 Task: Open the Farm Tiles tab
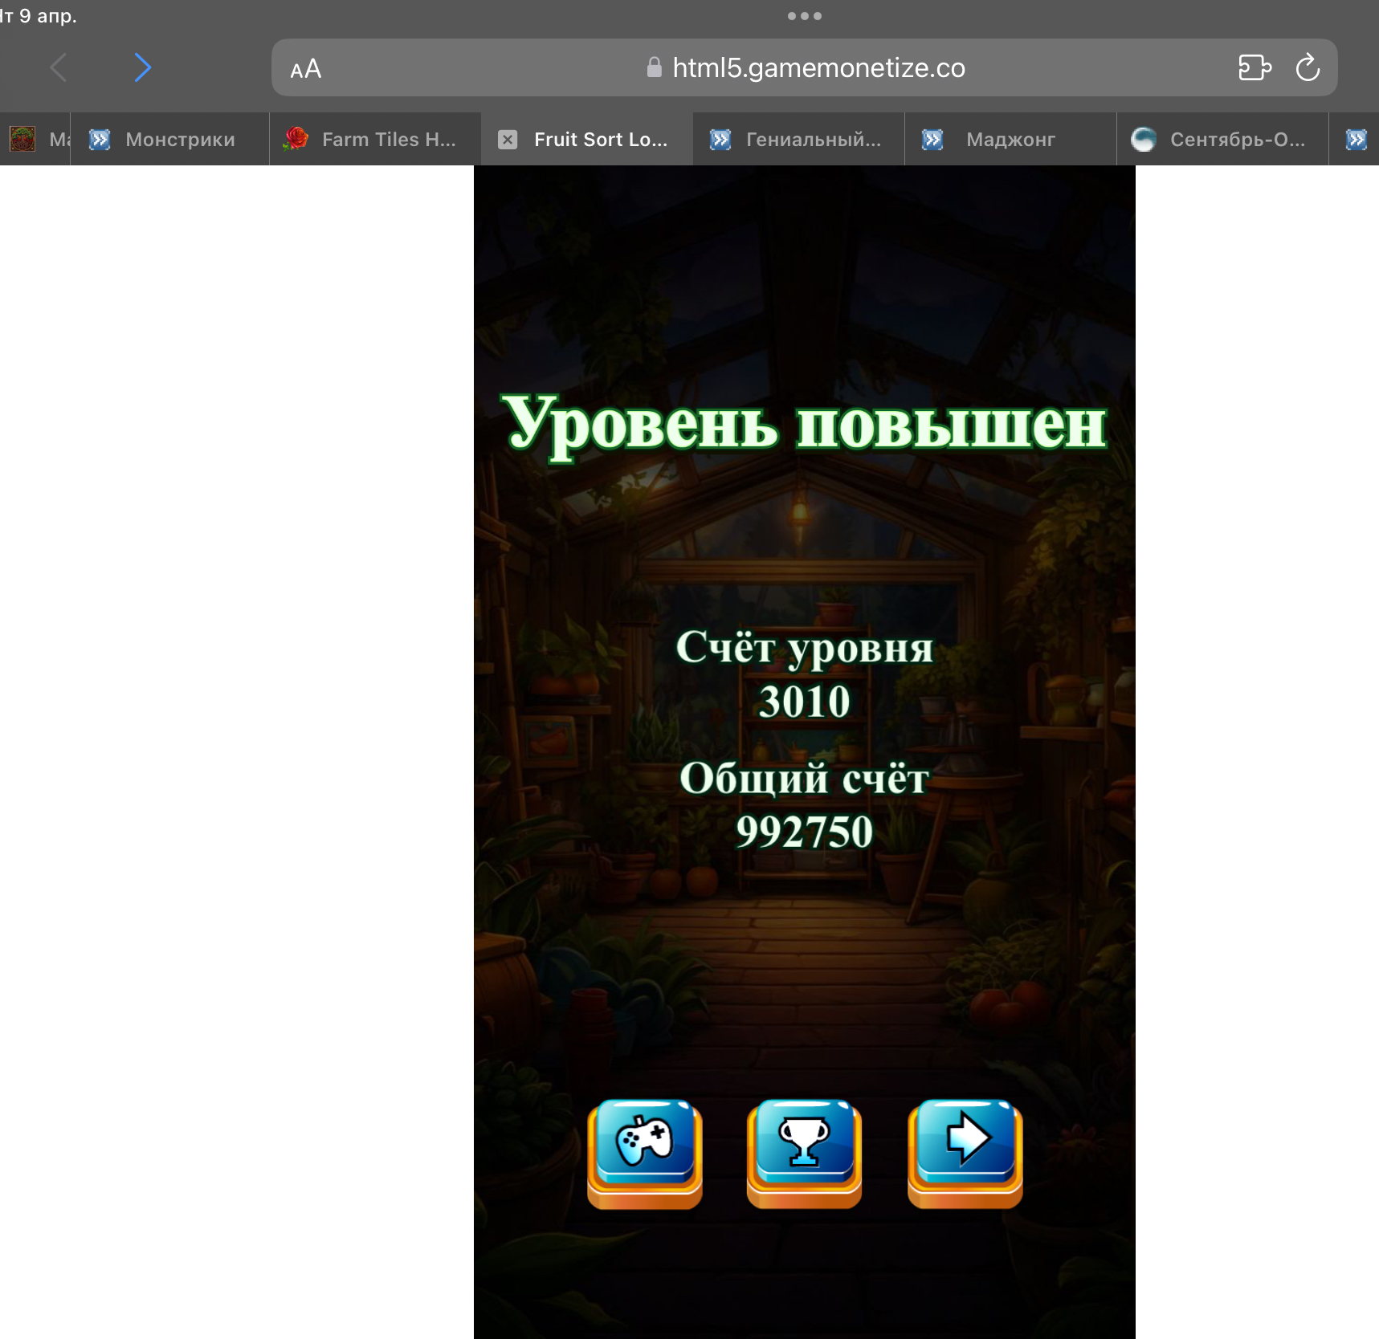390,138
